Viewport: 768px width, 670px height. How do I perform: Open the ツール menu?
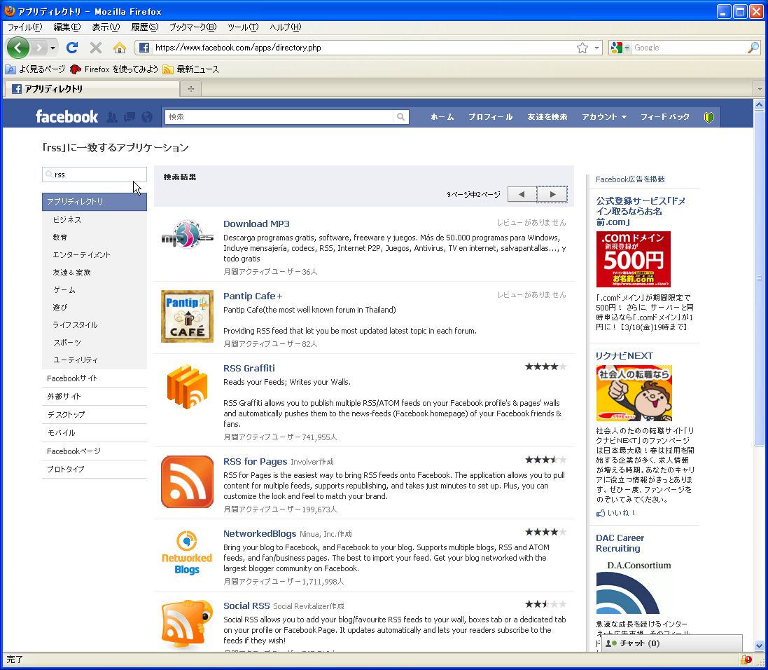243,27
